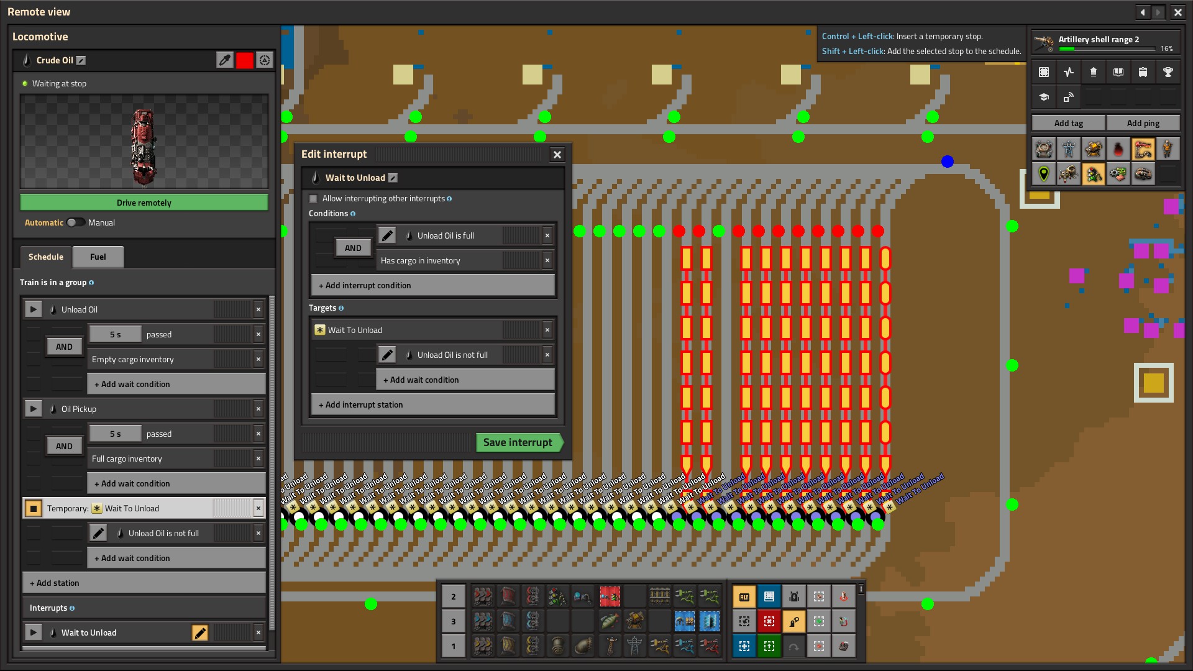Open shortcut bar three-dots menu

861,589
